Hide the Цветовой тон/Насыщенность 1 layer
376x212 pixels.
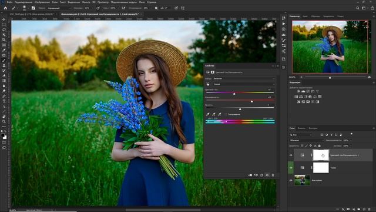(x=291, y=155)
